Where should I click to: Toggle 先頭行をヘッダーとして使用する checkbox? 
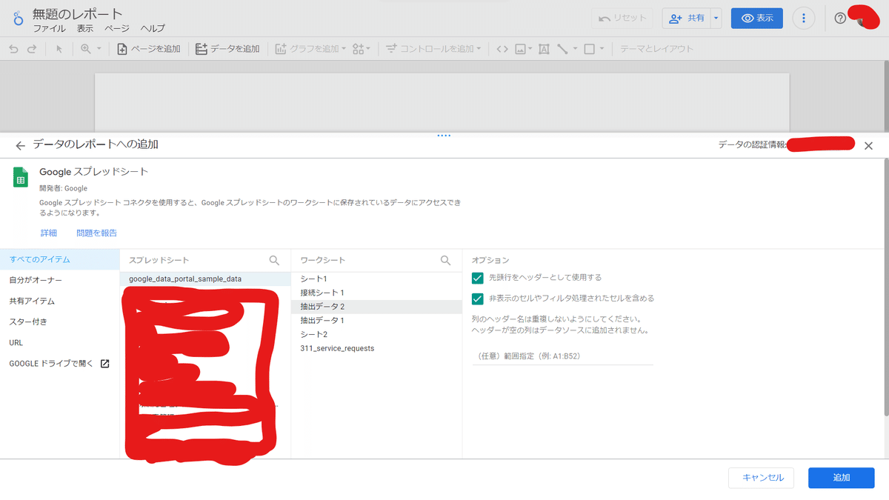(x=478, y=278)
